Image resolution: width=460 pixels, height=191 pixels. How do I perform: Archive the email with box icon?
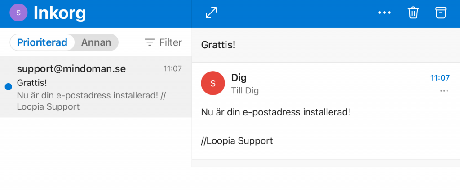pyautogui.click(x=441, y=13)
